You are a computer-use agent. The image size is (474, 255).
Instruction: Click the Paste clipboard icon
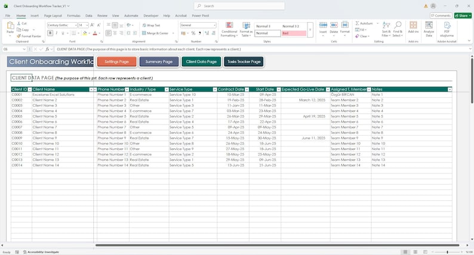[10, 26]
